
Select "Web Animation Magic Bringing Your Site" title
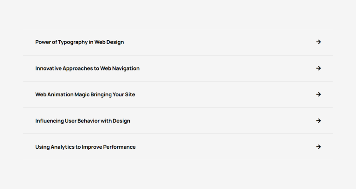click(85, 94)
